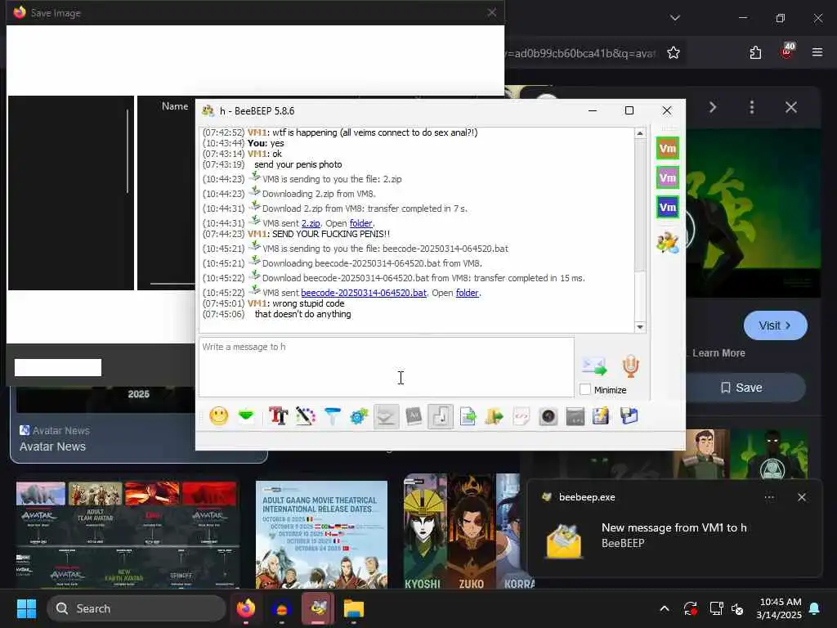
Task: Open folder link next to 2.zip
Action: [360, 223]
